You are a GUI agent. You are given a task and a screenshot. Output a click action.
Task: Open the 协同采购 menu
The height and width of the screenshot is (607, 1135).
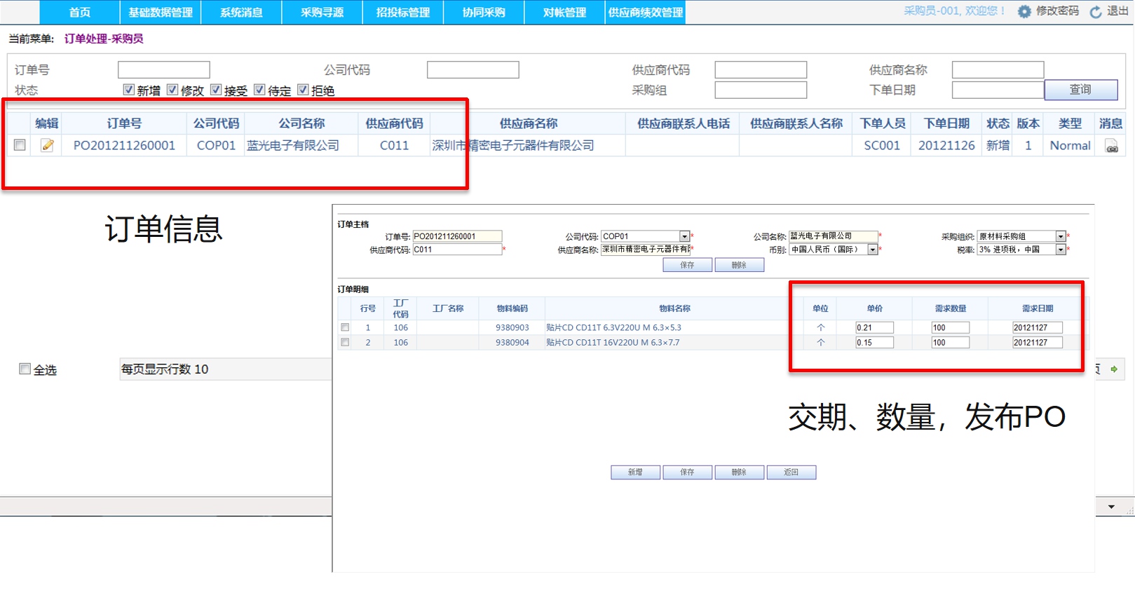[x=484, y=13]
